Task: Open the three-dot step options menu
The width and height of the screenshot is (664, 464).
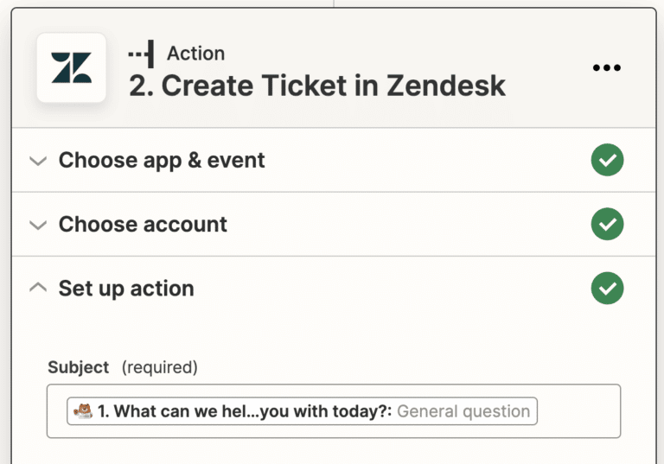Action: coord(607,68)
